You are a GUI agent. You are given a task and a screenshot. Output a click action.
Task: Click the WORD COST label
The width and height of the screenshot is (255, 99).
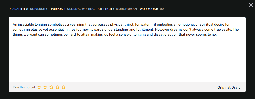149,9
